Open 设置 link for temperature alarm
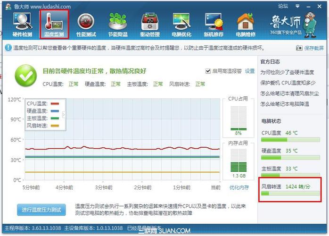 click(250, 71)
